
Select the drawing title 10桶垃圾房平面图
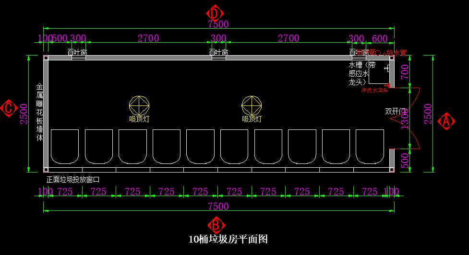coord(228,239)
